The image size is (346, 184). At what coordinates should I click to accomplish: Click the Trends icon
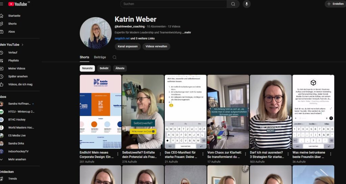2,179
